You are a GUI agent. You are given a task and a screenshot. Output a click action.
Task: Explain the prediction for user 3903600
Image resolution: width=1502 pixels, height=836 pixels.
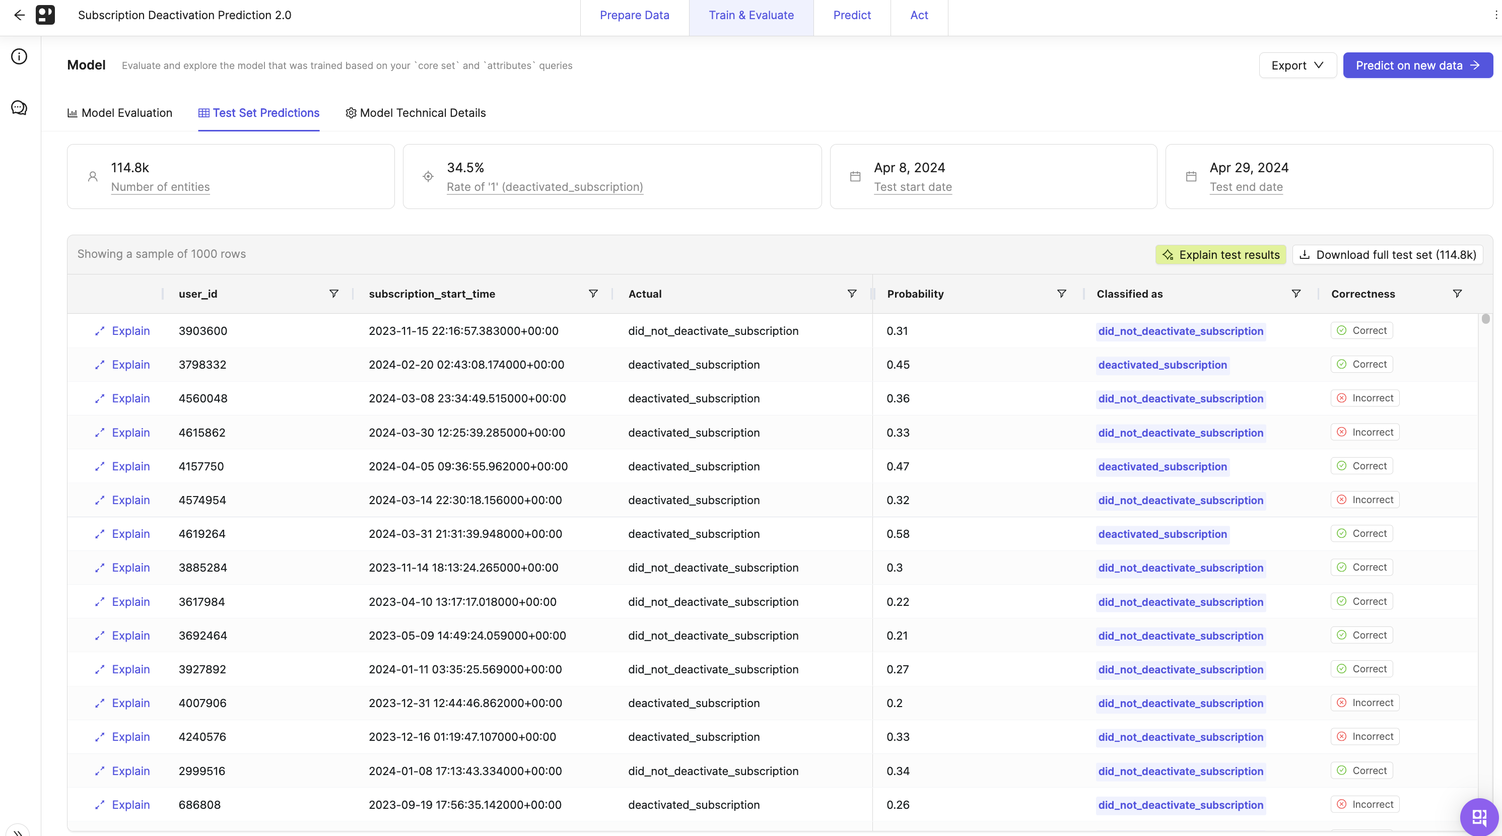[122, 331]
